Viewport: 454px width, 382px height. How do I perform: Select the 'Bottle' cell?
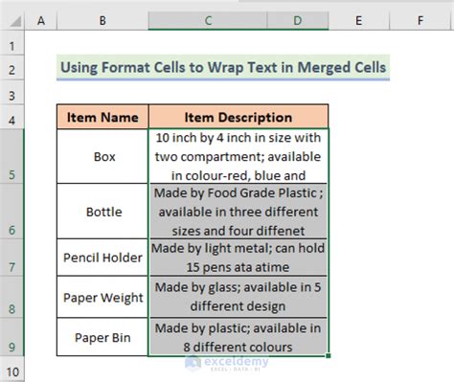pos(102,212)
